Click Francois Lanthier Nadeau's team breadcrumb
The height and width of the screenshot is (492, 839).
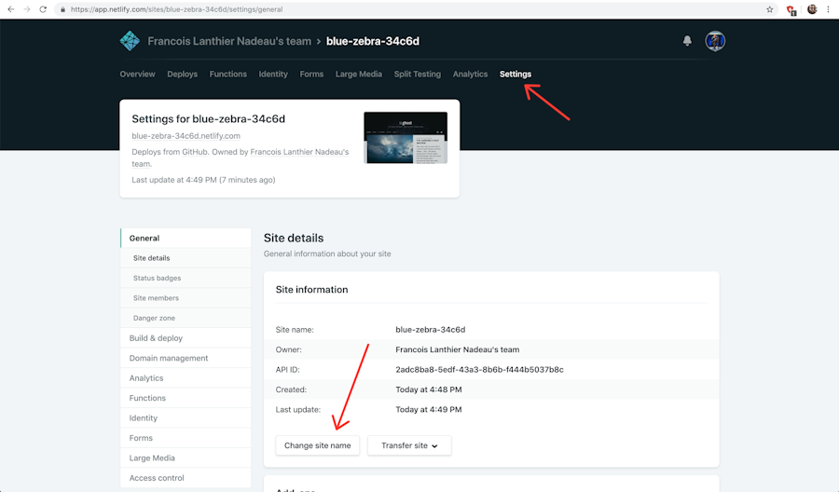229,41
